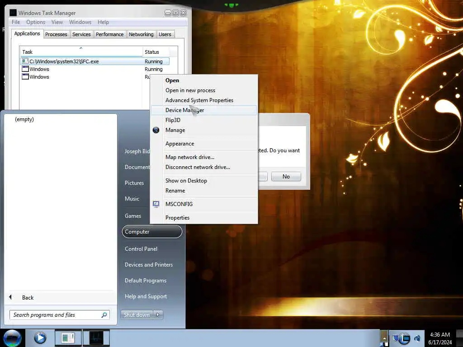Screen dimensions: 463x347
Task: Click the Shut down button
Action: tap(137, 315)
